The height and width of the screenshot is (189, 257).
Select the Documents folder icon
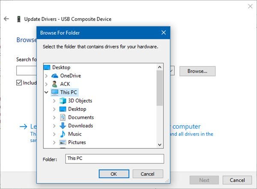tap(63, 117)
